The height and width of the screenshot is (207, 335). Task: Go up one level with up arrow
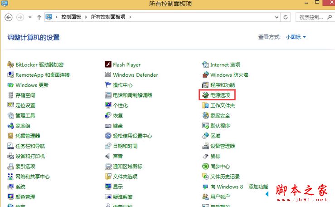point(39,17)
